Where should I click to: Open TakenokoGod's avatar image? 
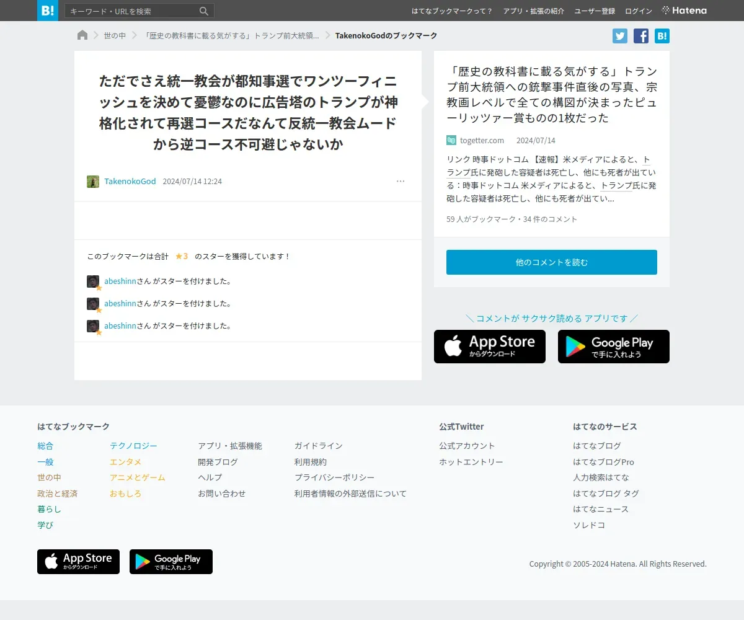pos(93,182)
